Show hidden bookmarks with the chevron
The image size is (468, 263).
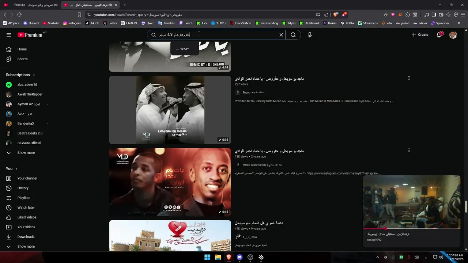(459, 23)
